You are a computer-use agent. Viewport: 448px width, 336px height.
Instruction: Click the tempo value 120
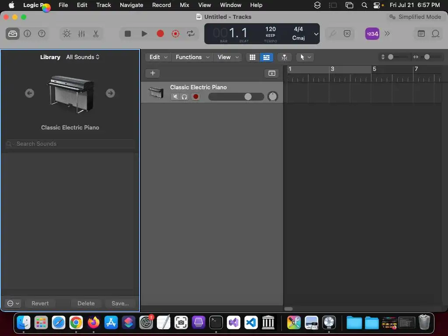coord(270,29)
